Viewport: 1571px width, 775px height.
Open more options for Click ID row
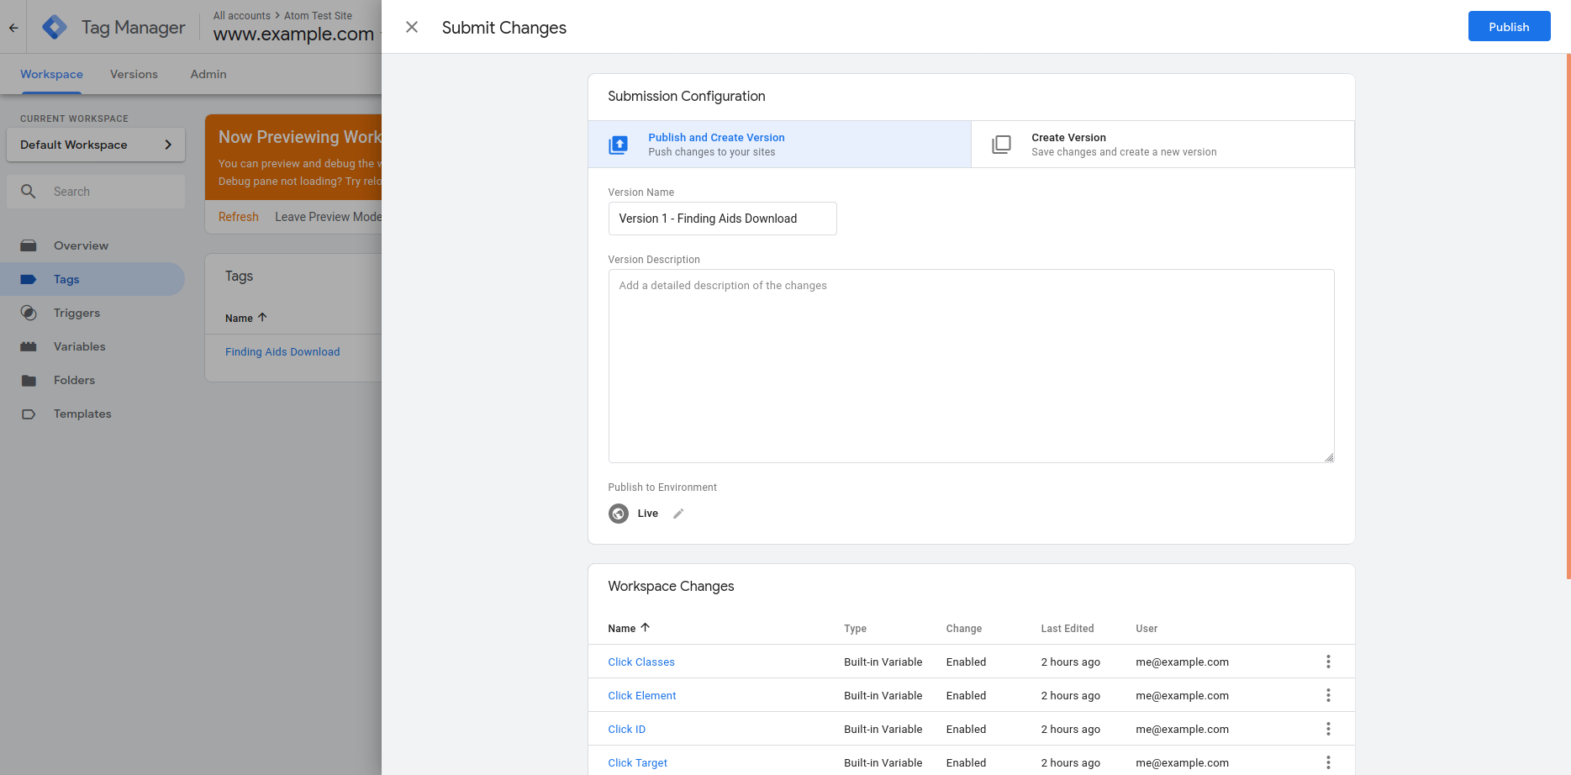click(x=1328, y=729)
